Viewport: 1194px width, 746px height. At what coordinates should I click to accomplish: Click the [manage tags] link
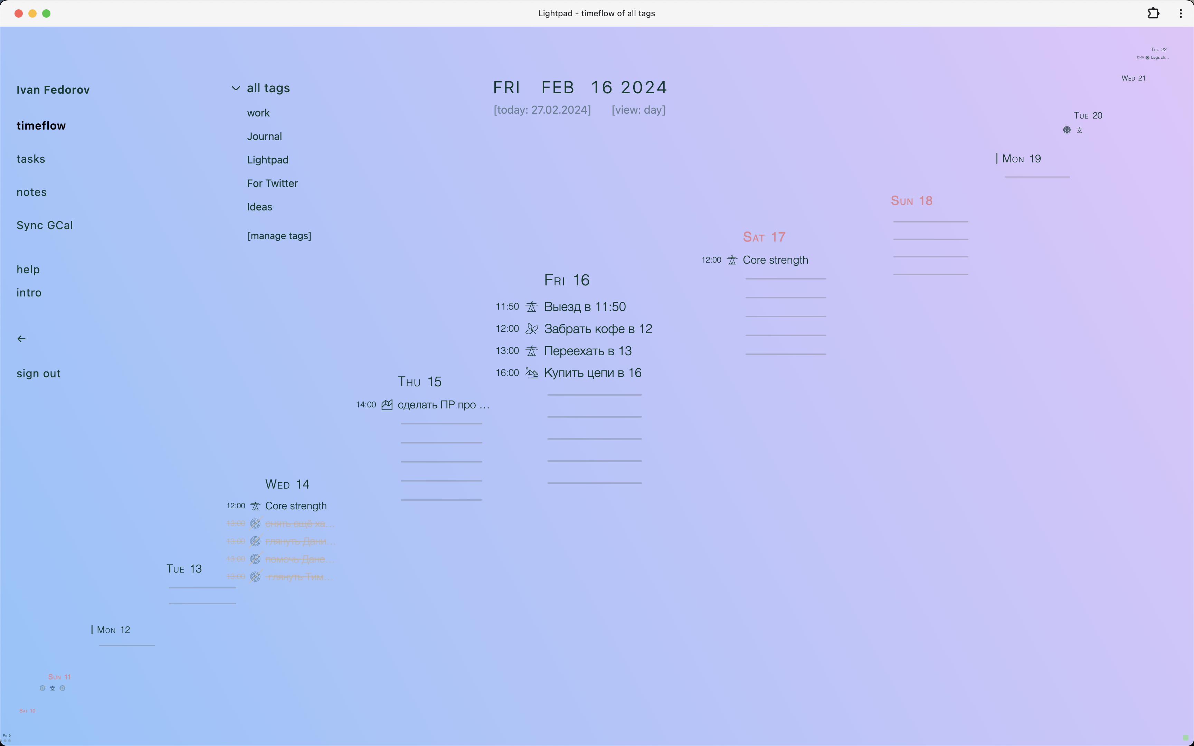(x=279, y=236)
